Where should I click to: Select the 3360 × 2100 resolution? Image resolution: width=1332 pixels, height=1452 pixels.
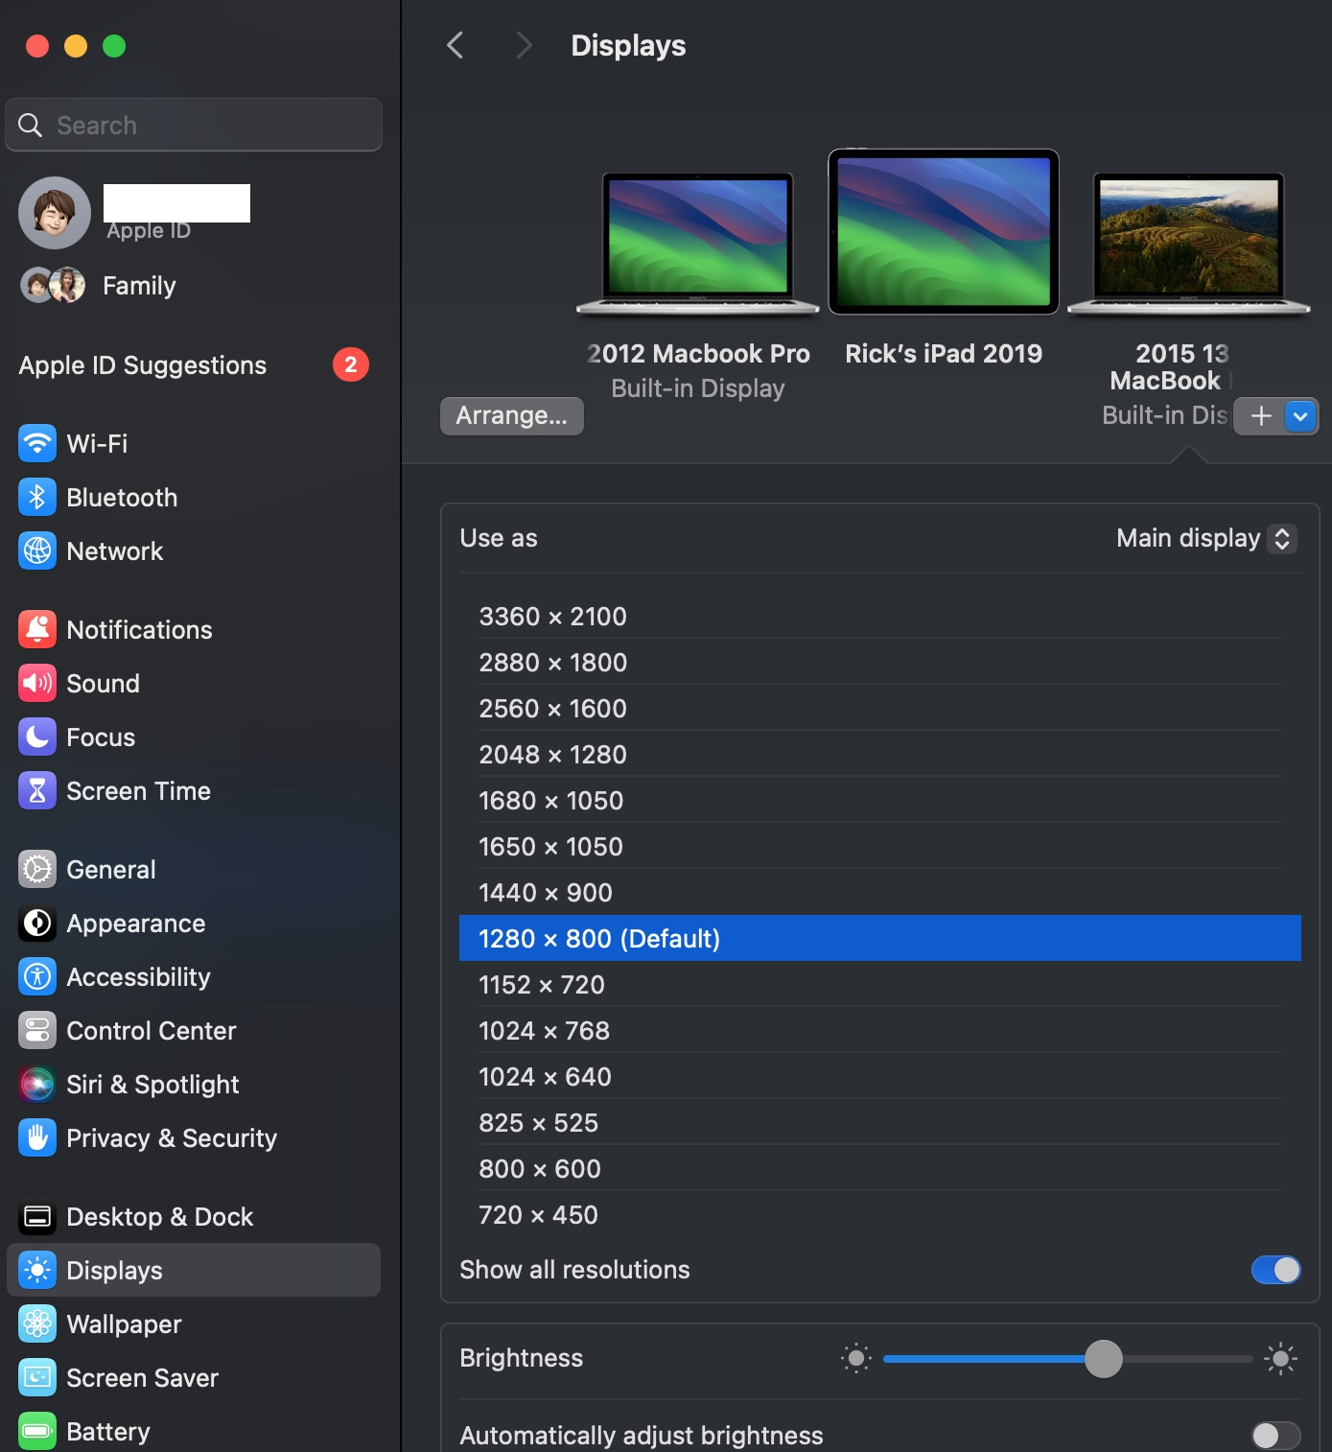880,616
